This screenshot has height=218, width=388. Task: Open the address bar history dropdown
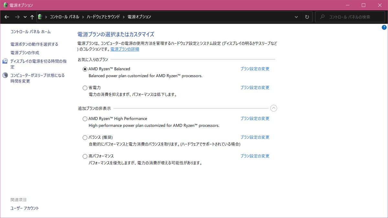[296, 17]
